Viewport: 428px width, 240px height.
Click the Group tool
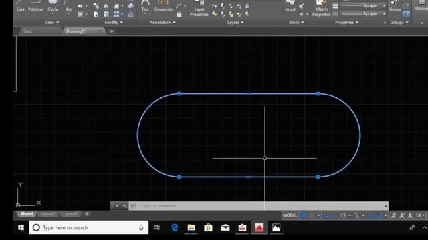(x=395, y=6)
